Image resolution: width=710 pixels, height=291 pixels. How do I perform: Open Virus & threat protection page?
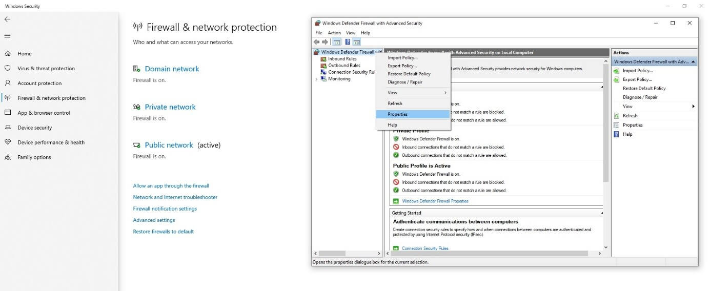(46, 69)
